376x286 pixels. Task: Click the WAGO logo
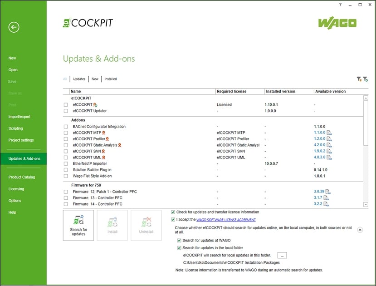[337, 23]
